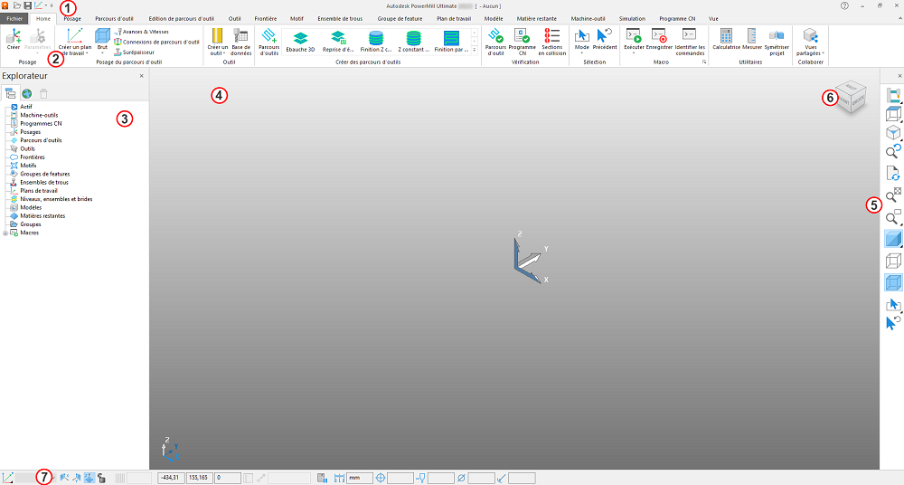Select the Z constant strategy
This screenshot has width=904, height=485.
coord(413,42)
